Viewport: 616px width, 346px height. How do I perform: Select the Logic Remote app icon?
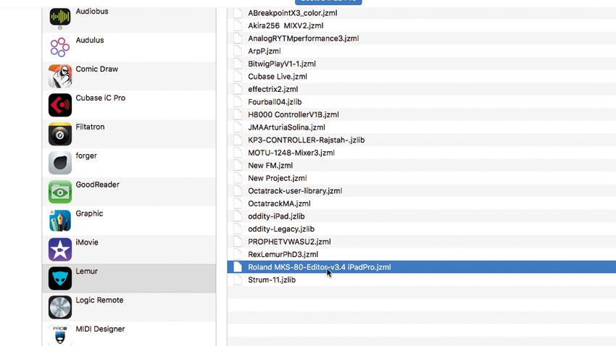59,307
